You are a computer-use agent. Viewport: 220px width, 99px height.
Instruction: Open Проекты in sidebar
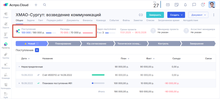click(x=6, y=46)
